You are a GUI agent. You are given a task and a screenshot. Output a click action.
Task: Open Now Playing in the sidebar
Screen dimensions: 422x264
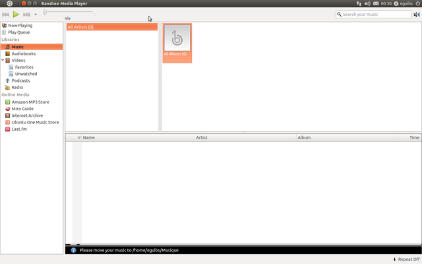20,26
